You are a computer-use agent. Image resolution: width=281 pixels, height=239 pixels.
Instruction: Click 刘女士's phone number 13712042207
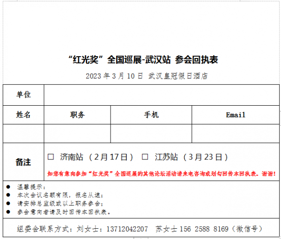(127, 229)
